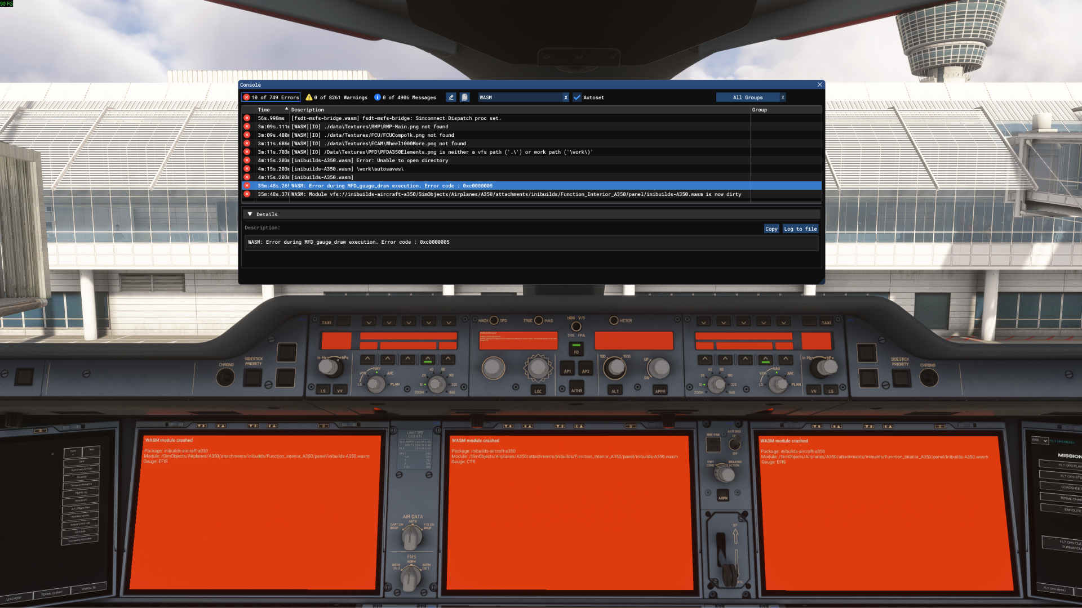Toggle the Warnings filter with yellow triangle
The width and height of the screenshot is (1082, 608).
click(336, 97)
